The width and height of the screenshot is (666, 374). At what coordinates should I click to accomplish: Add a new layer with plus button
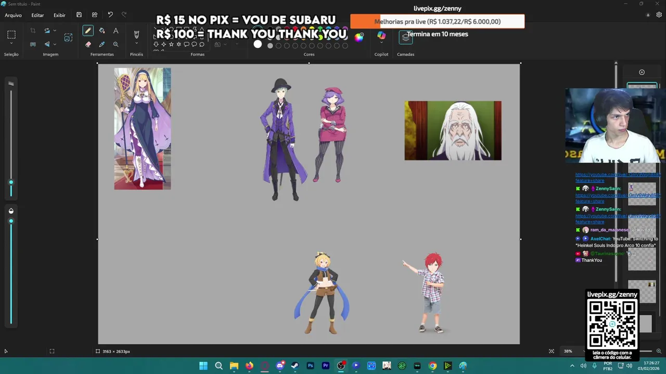[642, 72]
